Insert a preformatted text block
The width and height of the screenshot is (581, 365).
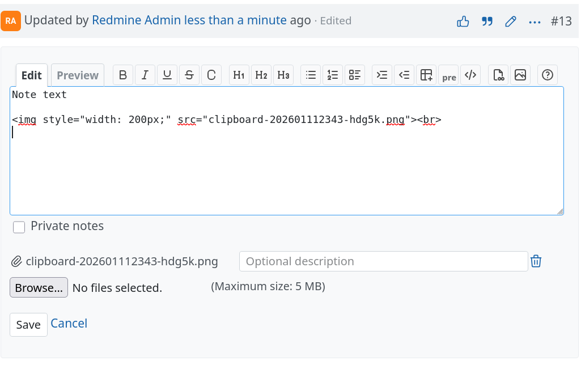pos(449,76)
